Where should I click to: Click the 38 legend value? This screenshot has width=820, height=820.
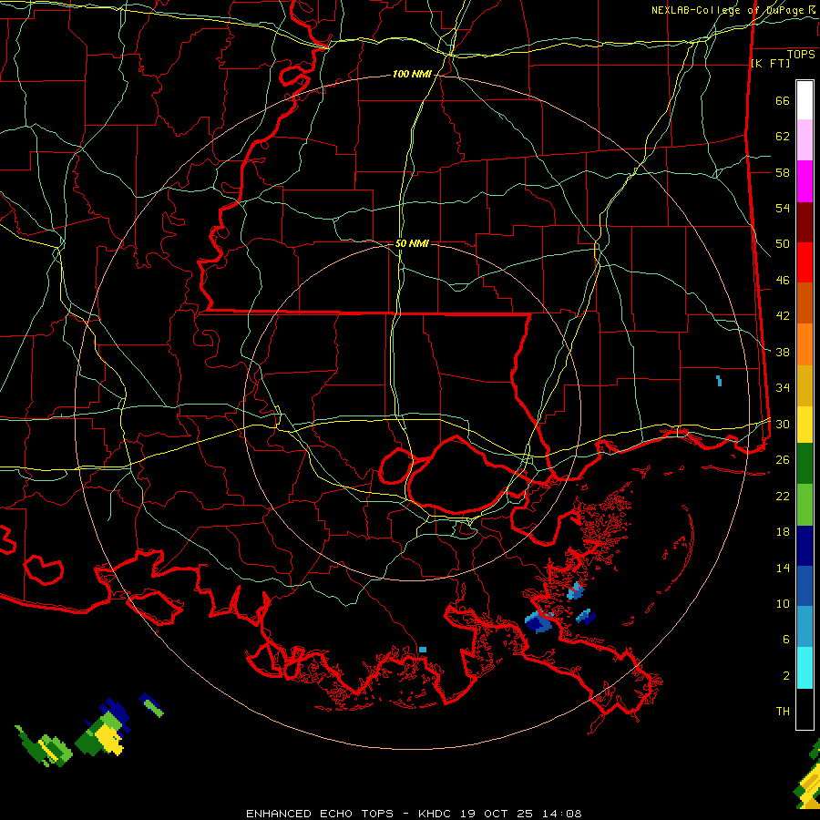coord(783,352)
